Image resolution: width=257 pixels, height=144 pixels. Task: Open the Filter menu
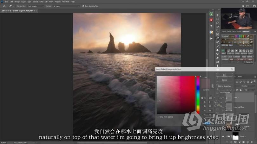pos(41,2)
